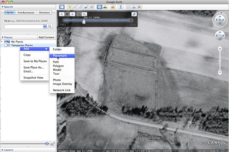The width and height of the screenshot is (229, 152).
Task: Click the historical imagery time slider handle
Action: pos(84,22)
